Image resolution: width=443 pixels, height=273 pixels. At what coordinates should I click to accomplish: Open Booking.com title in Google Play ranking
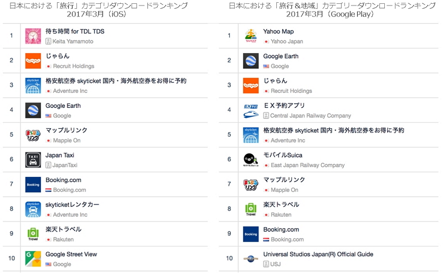pyautogui.click(x=281, y=229)
